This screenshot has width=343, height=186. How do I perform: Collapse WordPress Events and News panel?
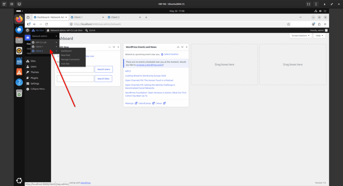coord(187,47)
